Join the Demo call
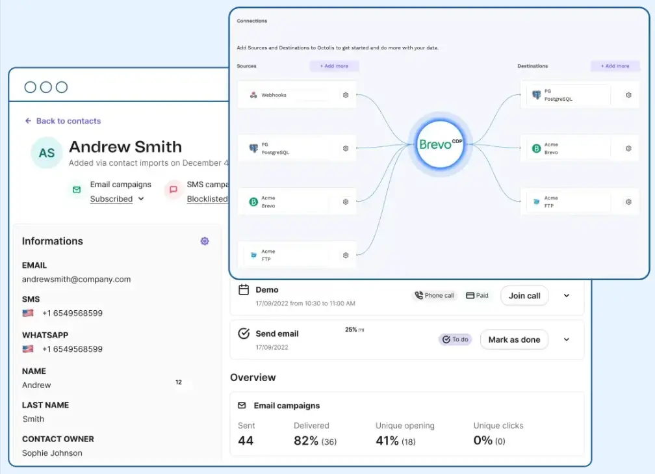Image resolution: width=655 pixels, height=474 pixels. [524, 295]
